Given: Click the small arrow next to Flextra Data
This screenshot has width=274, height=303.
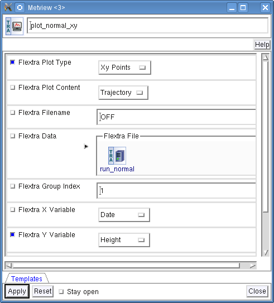Looking at the screenshot, I should point(86,146).
